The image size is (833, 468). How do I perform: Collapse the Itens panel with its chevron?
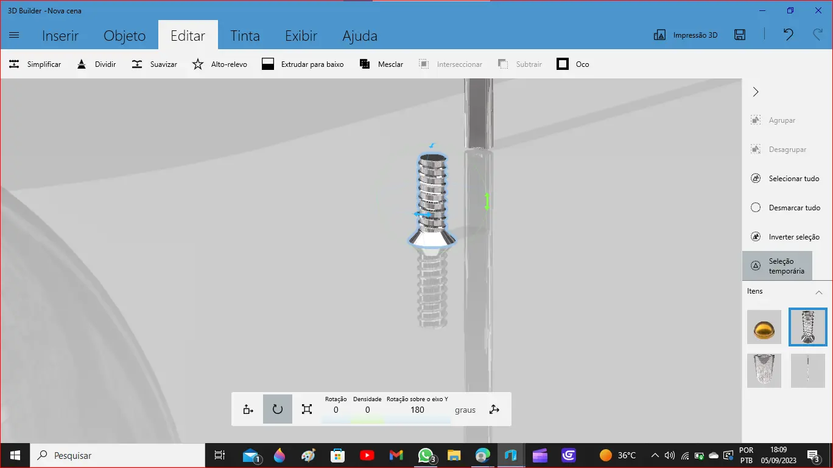(x=819, y=291)
